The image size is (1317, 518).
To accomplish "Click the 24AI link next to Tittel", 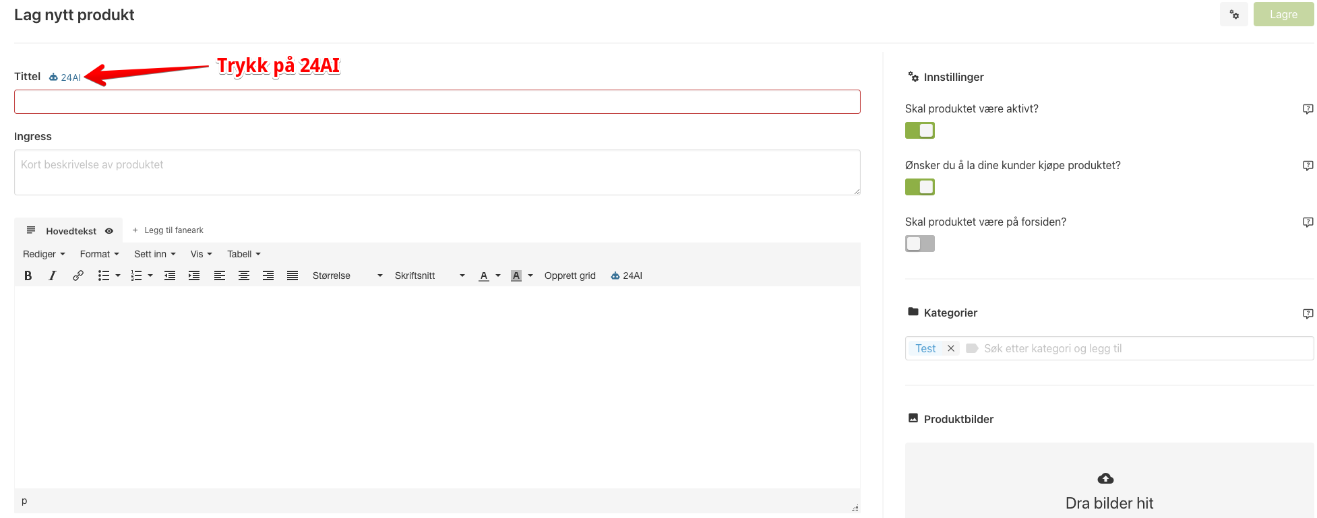I will click(65, 77).
